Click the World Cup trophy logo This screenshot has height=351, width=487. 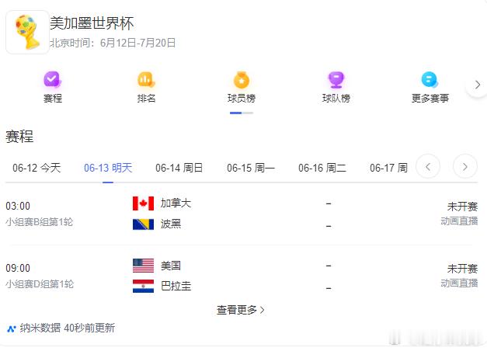(27, 33)
